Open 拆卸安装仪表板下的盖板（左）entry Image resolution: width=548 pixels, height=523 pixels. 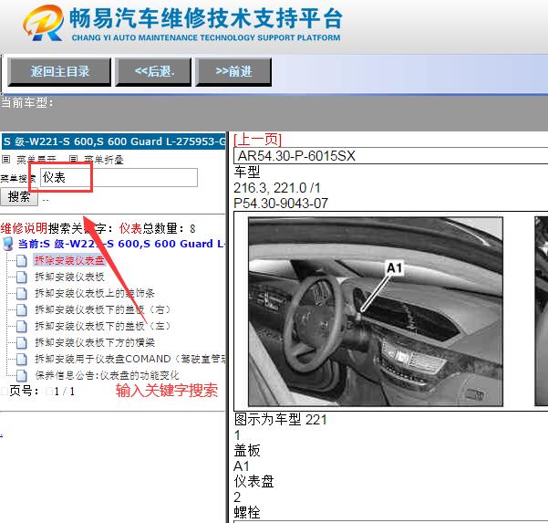coord(102,326)
